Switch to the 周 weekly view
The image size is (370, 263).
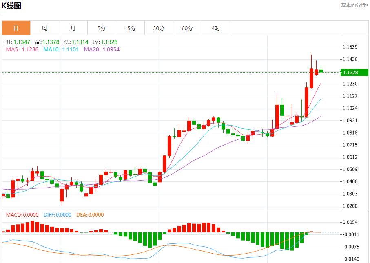[x=44, y=28]
